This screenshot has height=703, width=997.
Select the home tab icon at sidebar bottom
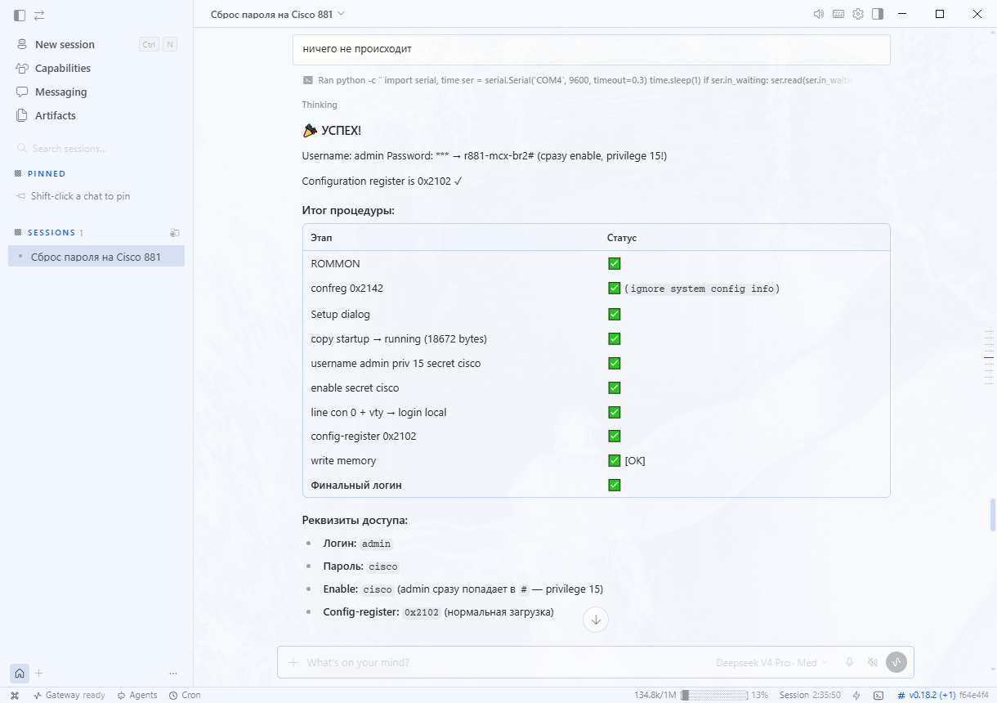click(20, 674)
